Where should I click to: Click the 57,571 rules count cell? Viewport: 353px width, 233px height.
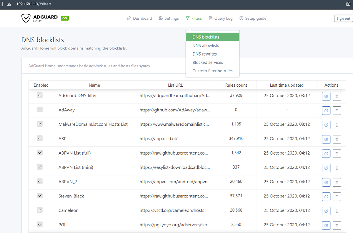click(236, 196)
